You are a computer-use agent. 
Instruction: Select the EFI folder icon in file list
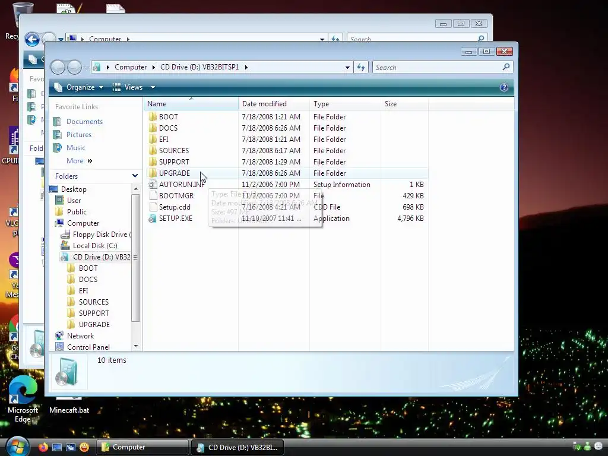point(153,139)
